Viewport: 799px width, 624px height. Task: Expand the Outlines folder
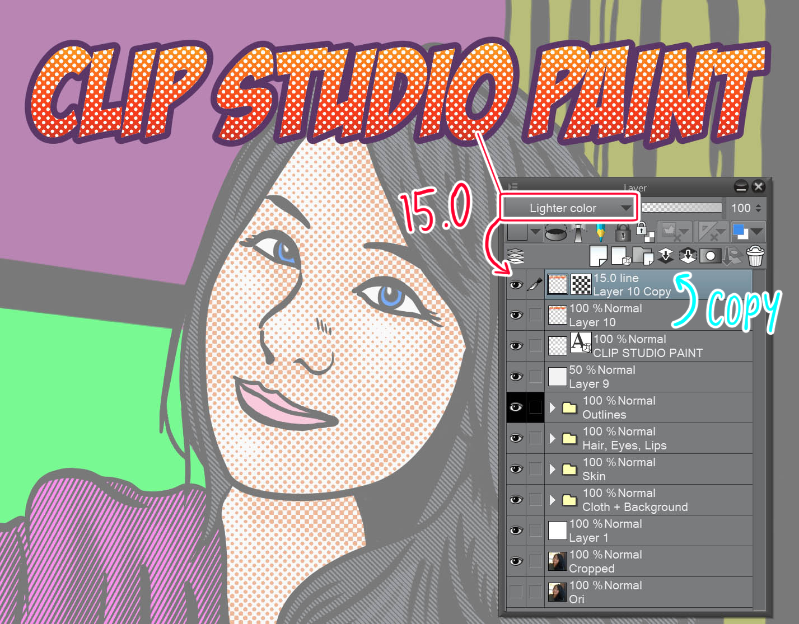(x=553, y=407)
